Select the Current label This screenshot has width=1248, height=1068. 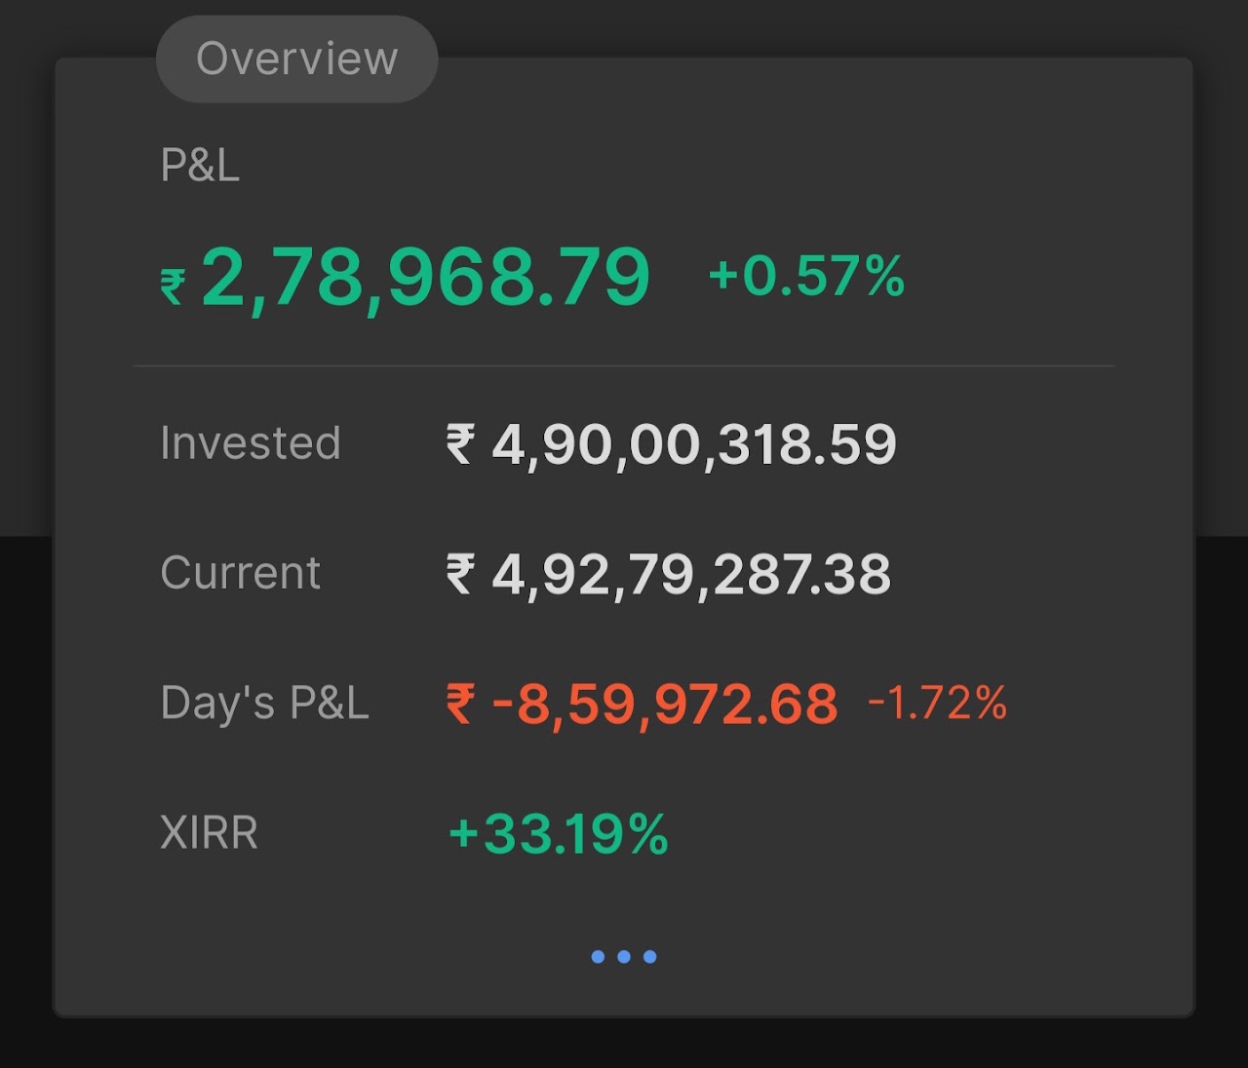click(x=240, y=572)
